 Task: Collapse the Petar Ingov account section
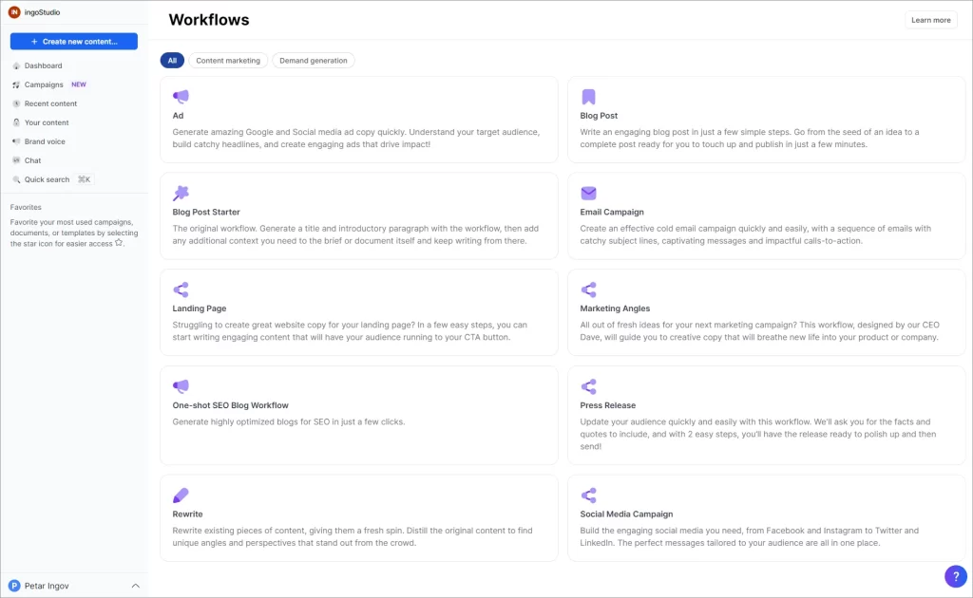pyautogui.click(x=135, y=586)
